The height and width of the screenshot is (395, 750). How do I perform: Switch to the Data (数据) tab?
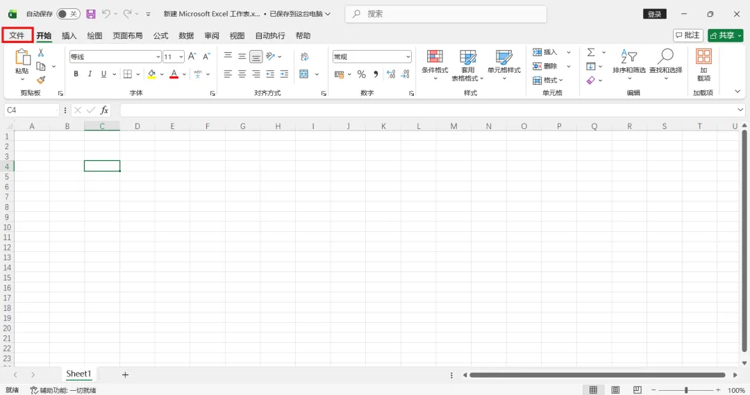[x=186, y=35]
